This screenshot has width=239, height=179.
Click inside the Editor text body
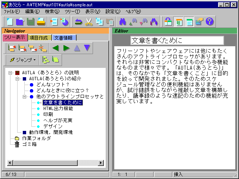175,108
